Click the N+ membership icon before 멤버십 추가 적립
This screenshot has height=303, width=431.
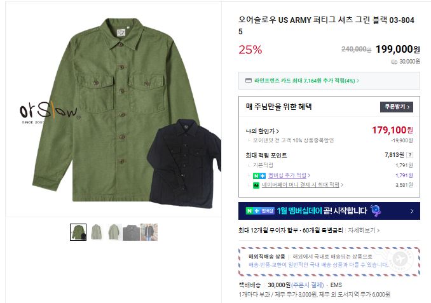(x=256, y=175)
